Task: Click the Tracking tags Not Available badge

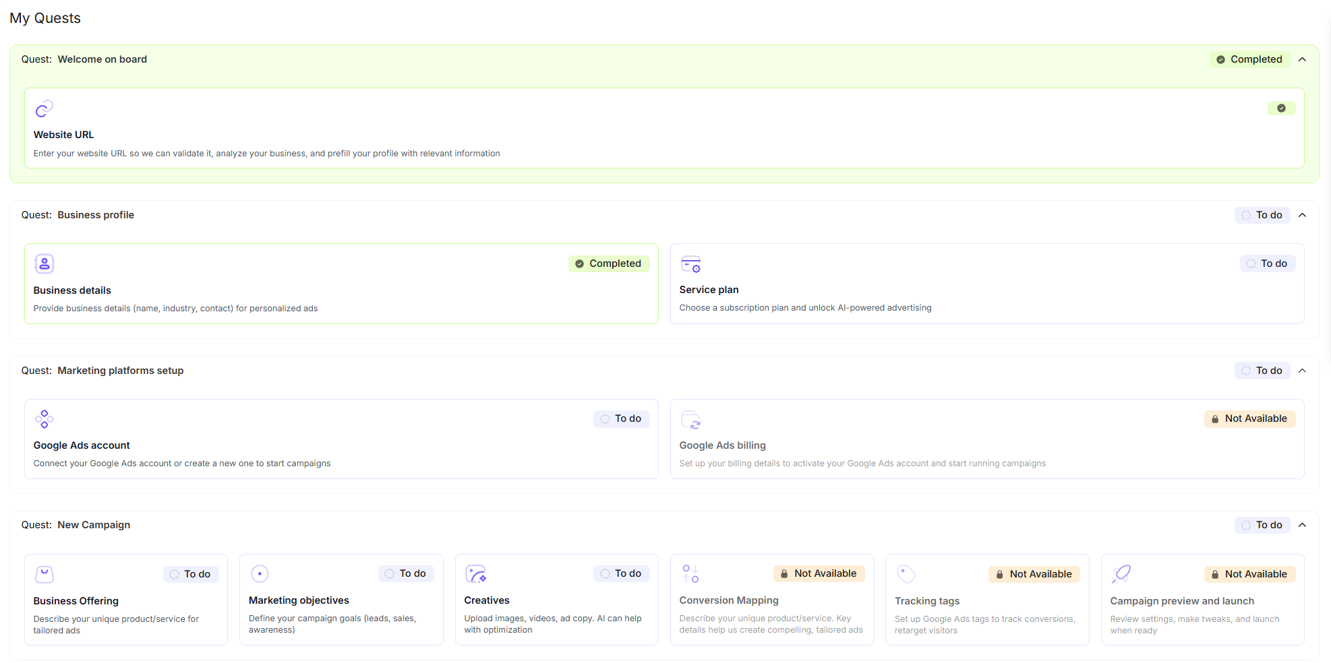Action: tap(1034, 574)
